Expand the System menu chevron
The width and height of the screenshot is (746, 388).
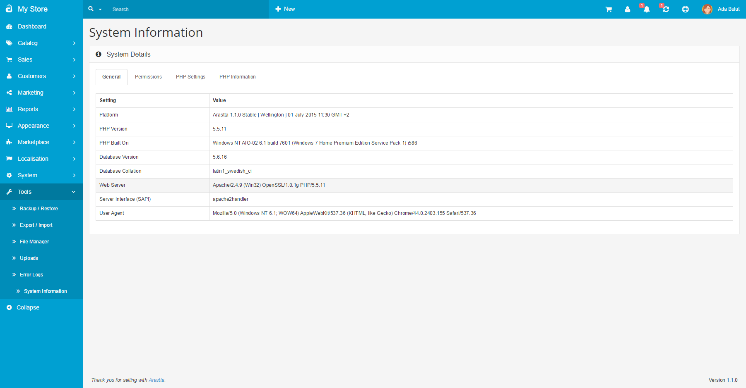[74, 175]
